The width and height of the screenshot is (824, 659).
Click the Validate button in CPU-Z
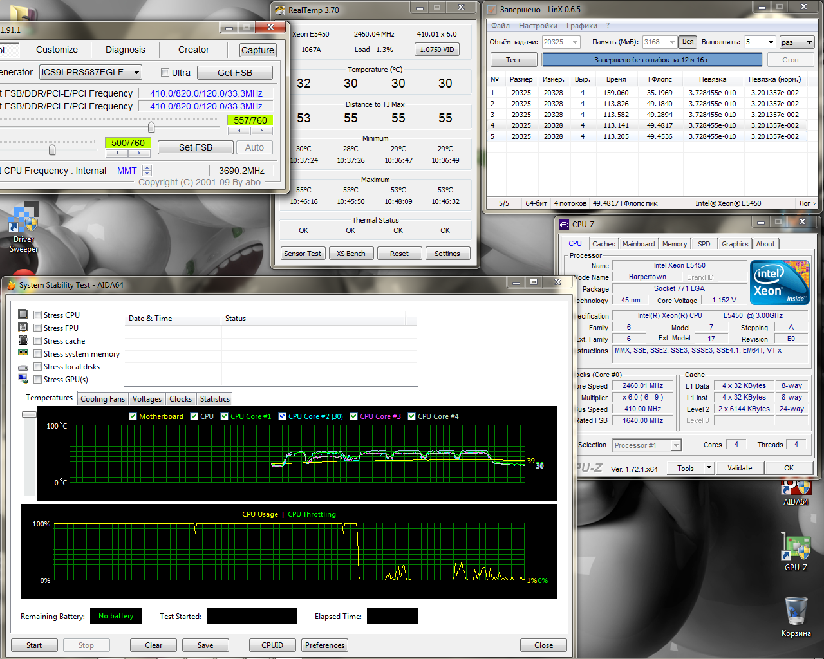[740, 468]
